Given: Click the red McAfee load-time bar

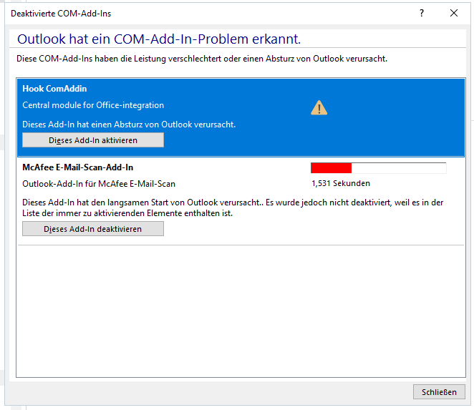Looking at the screenshot, I should click(x=331, y=168).
